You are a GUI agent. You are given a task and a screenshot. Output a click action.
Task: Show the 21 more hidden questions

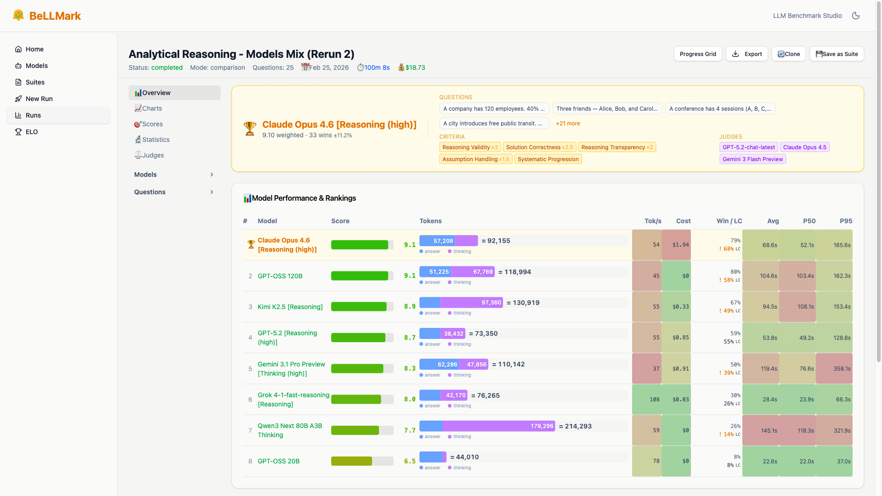[x=568, y=123]
